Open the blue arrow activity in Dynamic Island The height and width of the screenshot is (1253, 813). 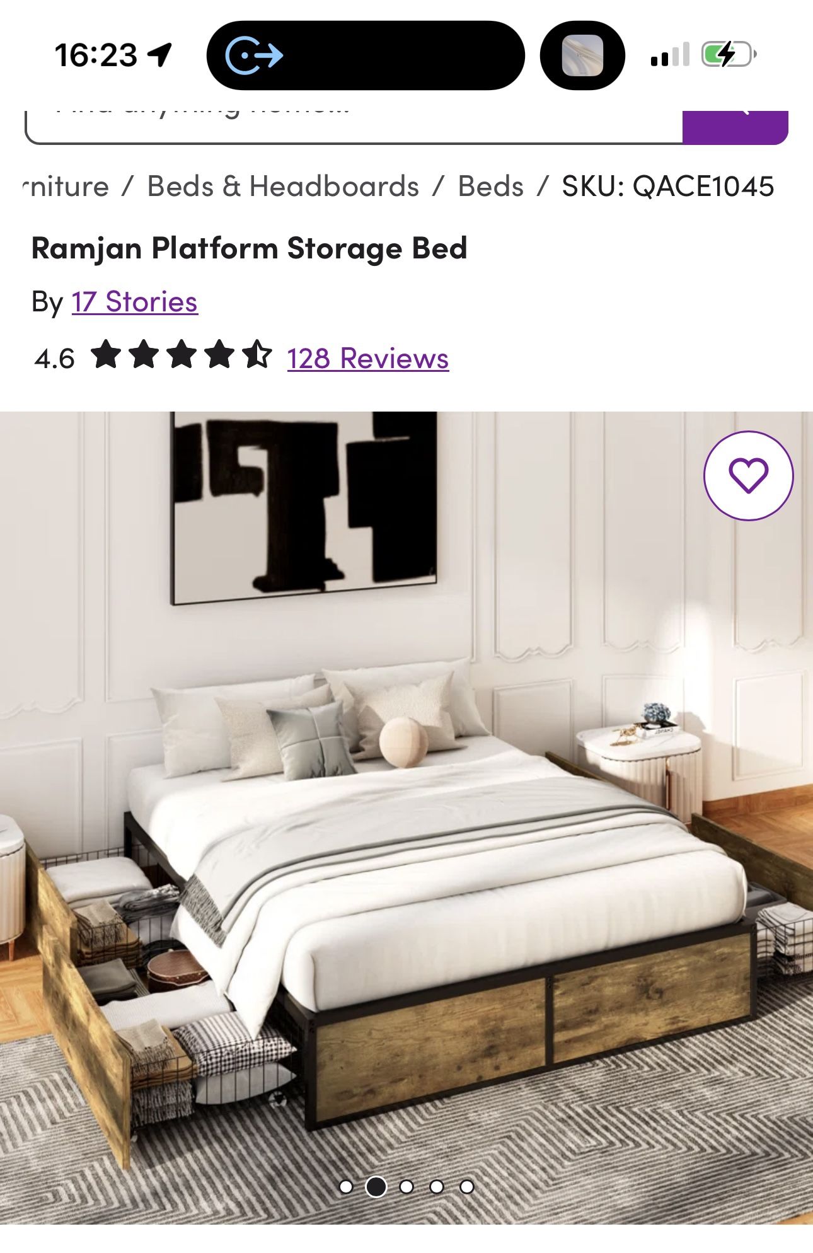tap(254, 55)
